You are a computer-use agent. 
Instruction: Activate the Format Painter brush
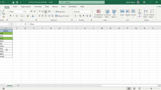4,17
